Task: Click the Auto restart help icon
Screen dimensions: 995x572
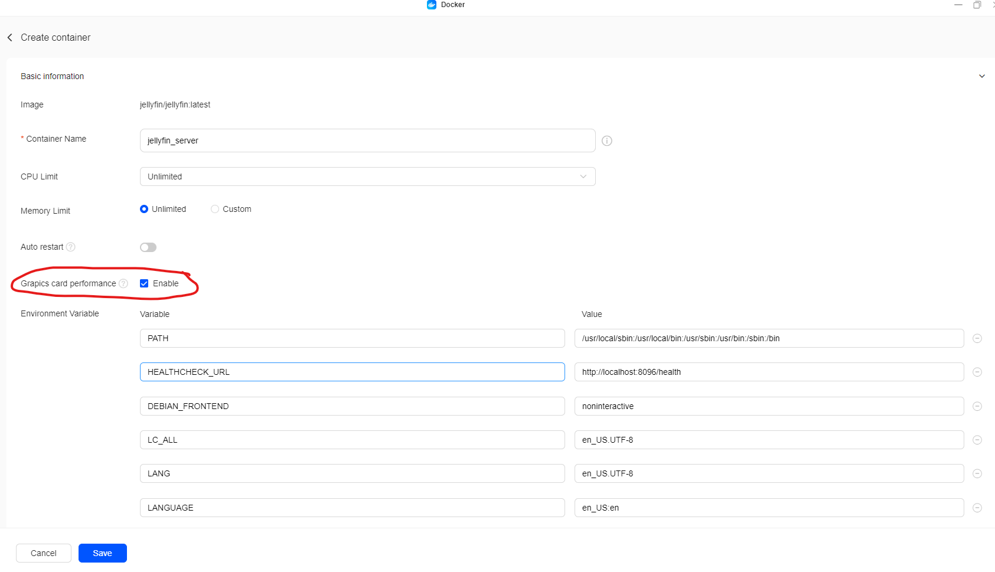Action: 71,247
